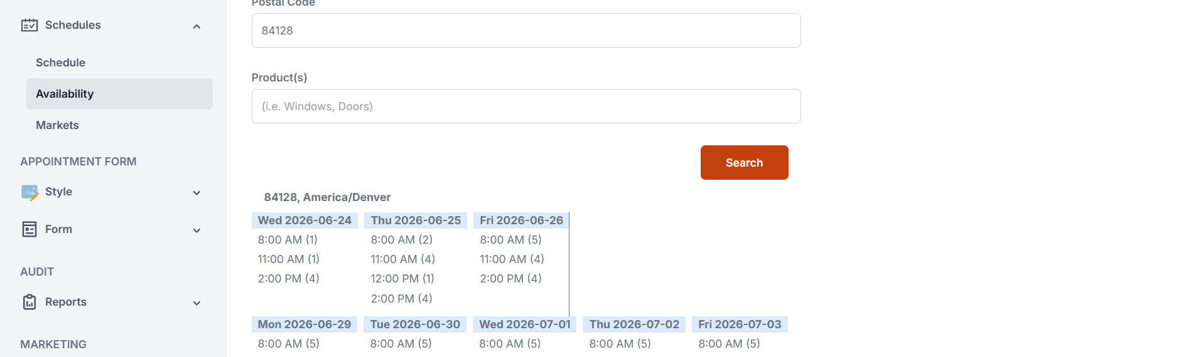Viewport: 1203px width, 357px height.
Task: Click the Style paint icon
Action: click(30, 192)
